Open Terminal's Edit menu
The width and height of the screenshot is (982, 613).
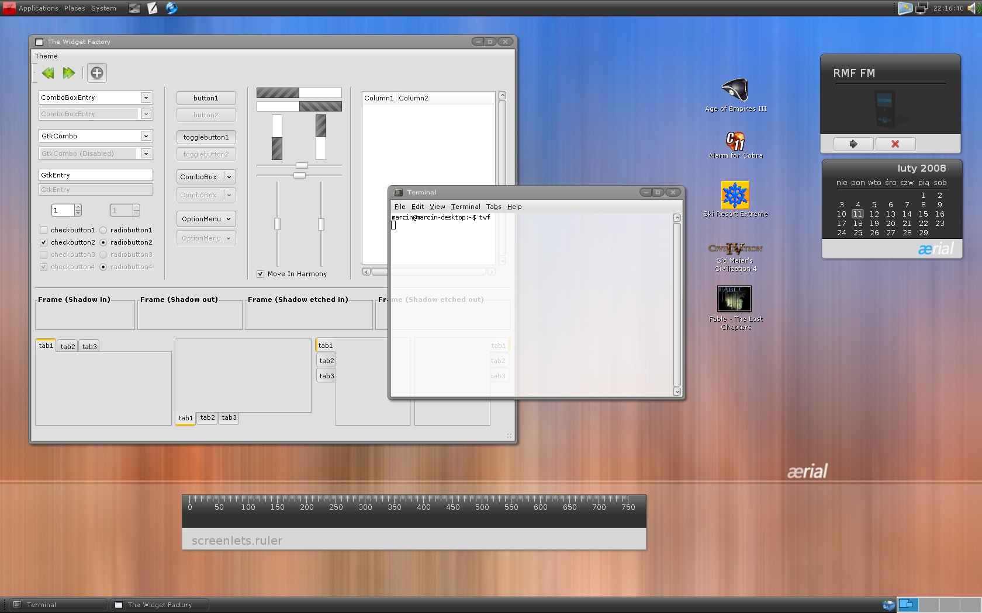(417, 207)
